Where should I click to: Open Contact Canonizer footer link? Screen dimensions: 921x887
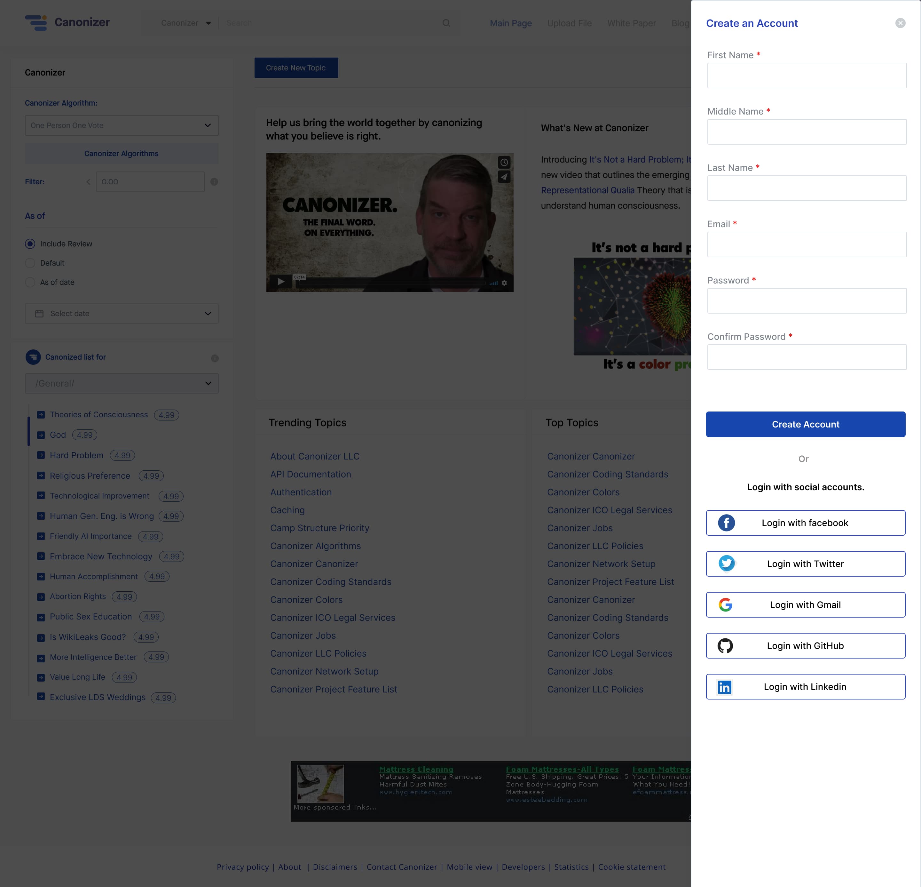click(x=401, y=867)
